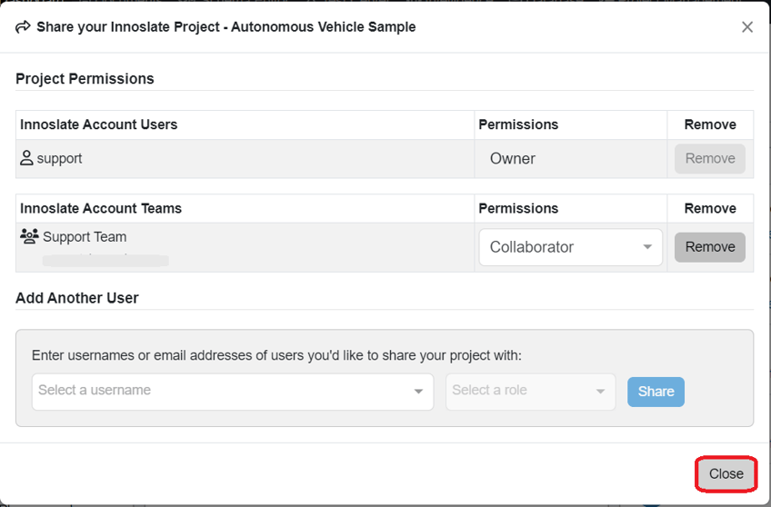Select the support user row name
771x507 pixels.
tap(59, 159)
